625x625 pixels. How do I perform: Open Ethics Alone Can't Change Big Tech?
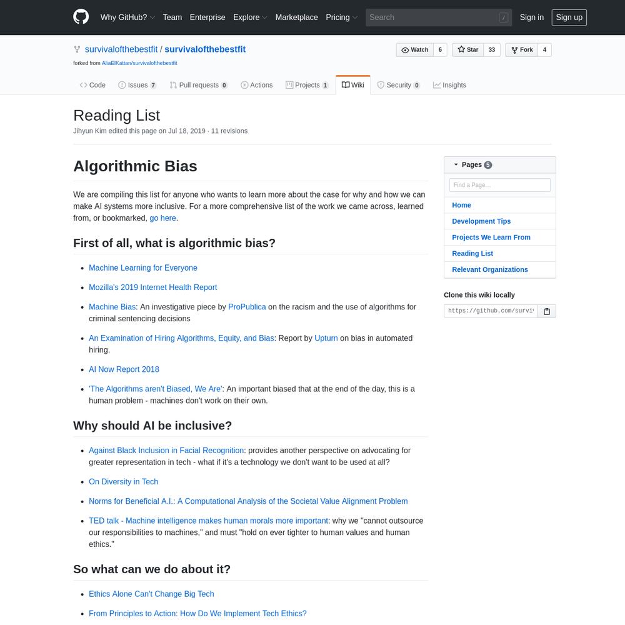click(x=151, y=594)
